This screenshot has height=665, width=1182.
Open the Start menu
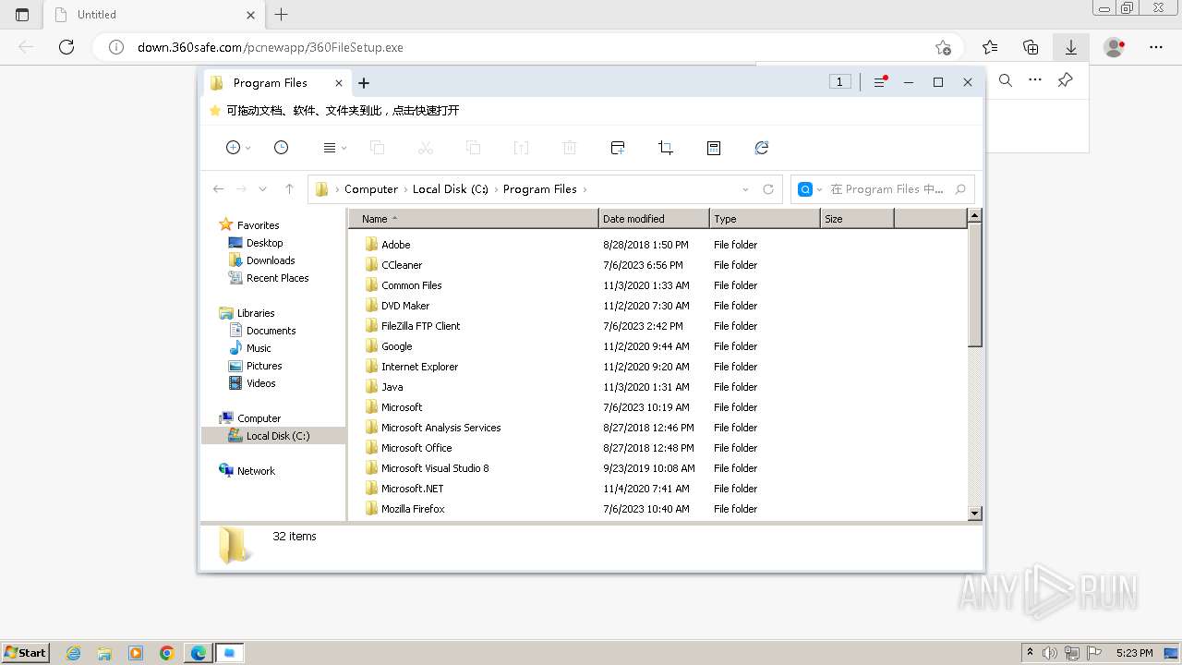point(25,653)
